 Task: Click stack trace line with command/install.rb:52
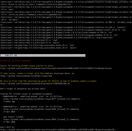click(x=63, y=30)
